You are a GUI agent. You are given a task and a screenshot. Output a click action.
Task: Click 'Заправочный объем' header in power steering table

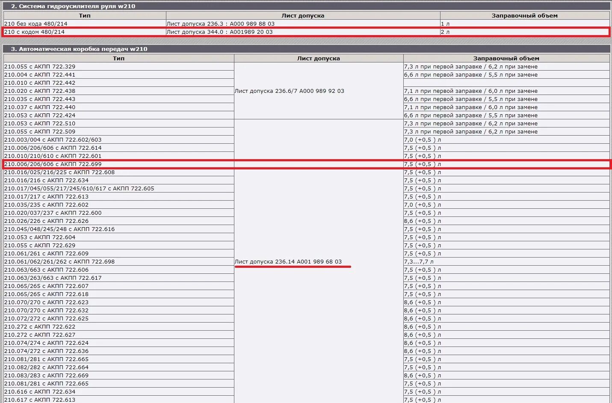point(525,15)
